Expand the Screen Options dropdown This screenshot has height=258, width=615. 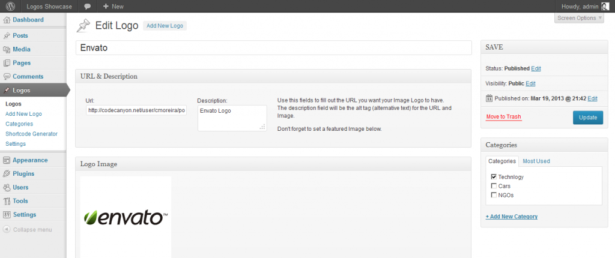click(x=579, y=18)
